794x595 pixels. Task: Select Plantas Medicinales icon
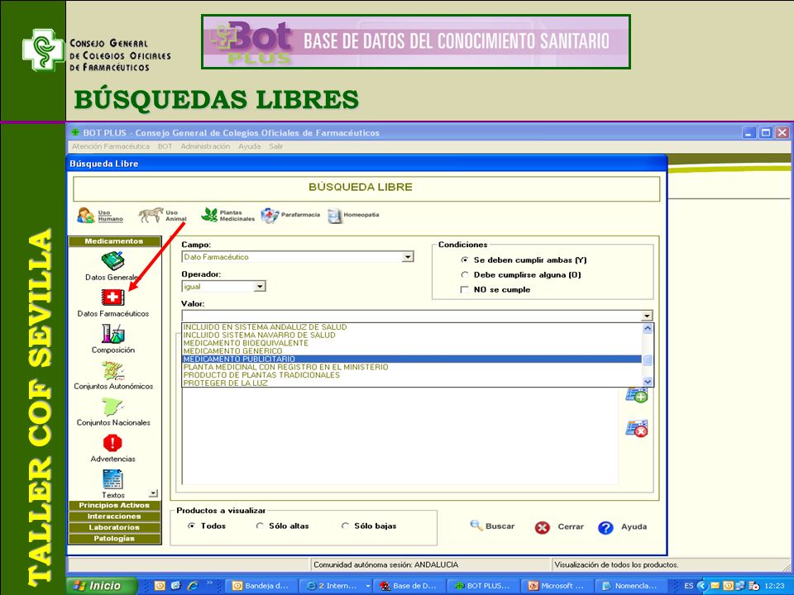(x=209, y=215)
